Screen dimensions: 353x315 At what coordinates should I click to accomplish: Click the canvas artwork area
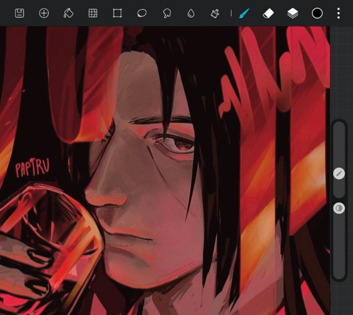click(165, 170)
